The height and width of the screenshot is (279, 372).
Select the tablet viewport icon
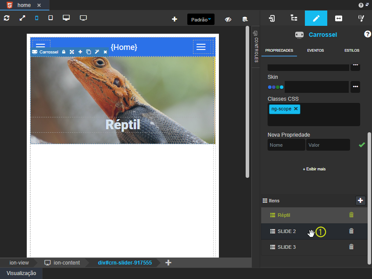coord(50,18)
